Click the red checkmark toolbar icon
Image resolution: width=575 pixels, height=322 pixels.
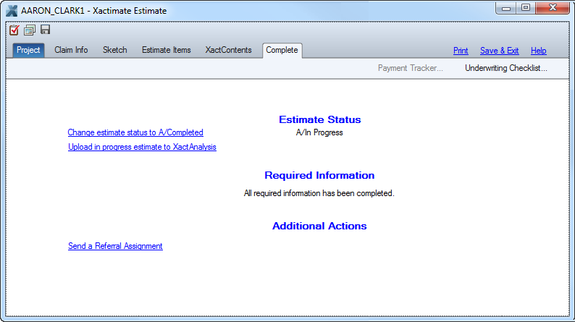coord(14,30)
